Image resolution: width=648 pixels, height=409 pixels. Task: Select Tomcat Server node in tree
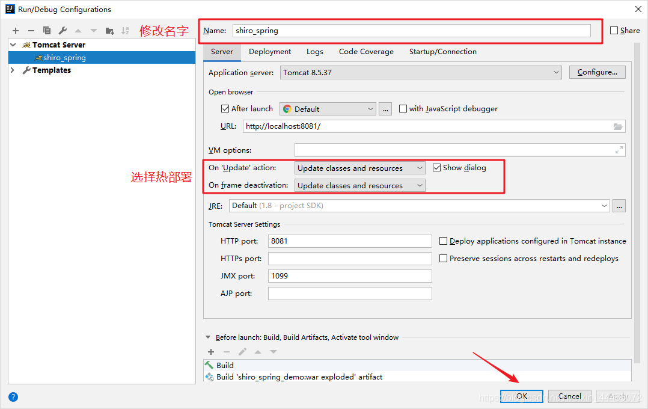(59, 45)
